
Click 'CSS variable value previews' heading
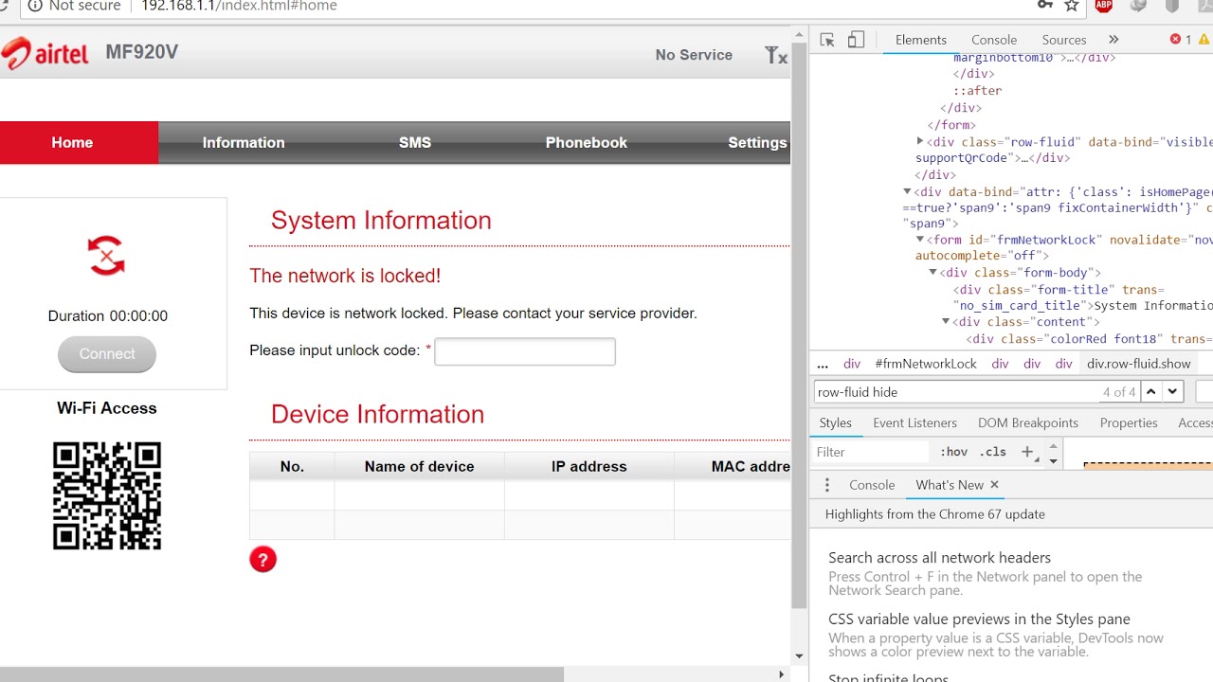[979, 619]
